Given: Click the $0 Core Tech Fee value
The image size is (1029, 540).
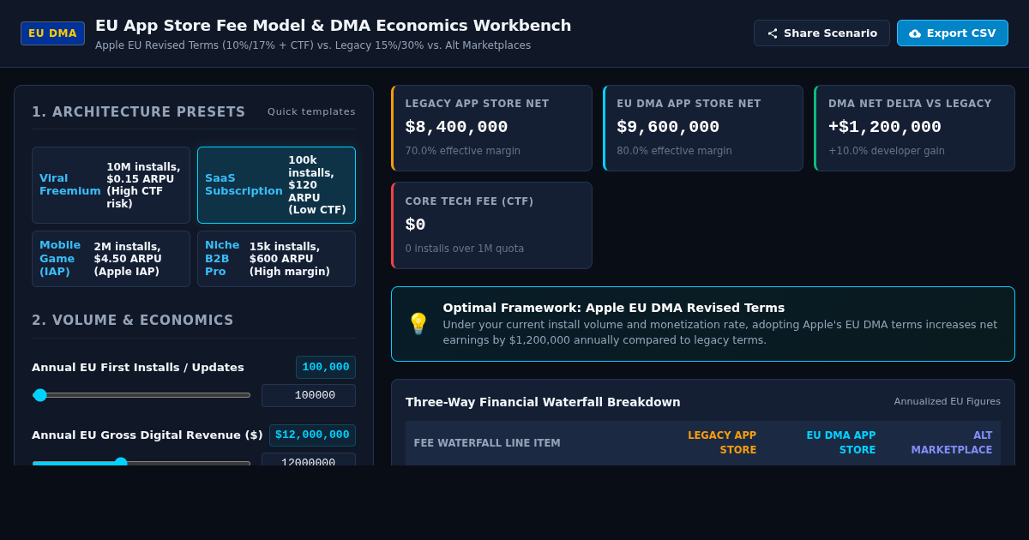Looking at the screenshot, I should [416, 225].
